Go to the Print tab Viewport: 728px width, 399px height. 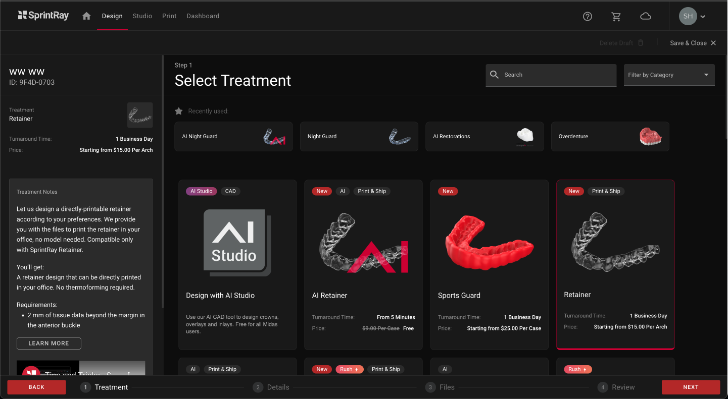tap(169, 16)
